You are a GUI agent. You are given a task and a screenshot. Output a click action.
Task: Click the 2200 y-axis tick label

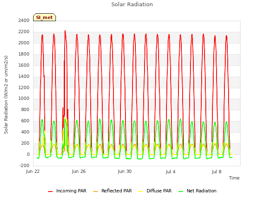tap(24, 32)
